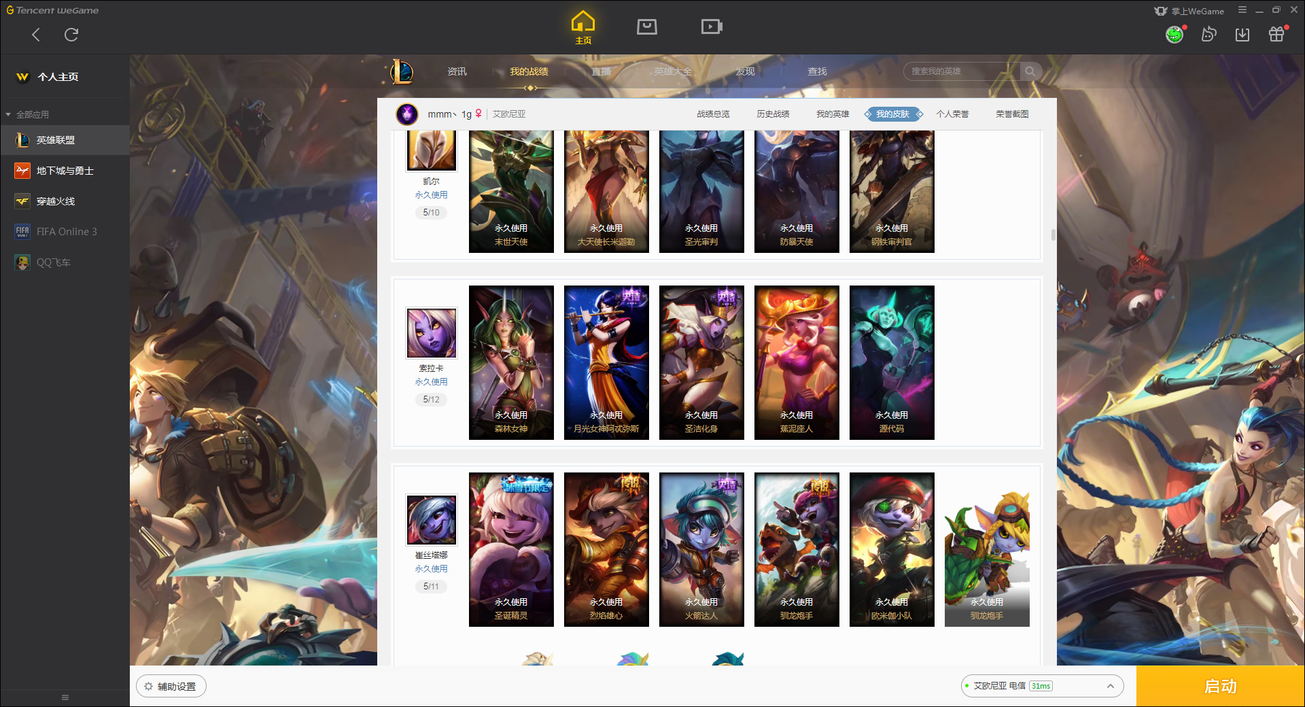Open the 个人荣誉 sub-tab
The height and width of the screenshot is (707, 1305).
[x=952, y=114]
